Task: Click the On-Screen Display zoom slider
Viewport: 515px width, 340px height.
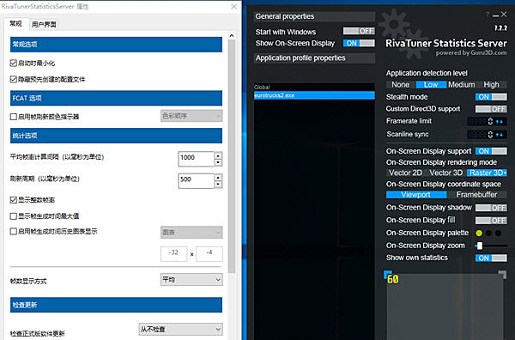Action: click(491, 246)
